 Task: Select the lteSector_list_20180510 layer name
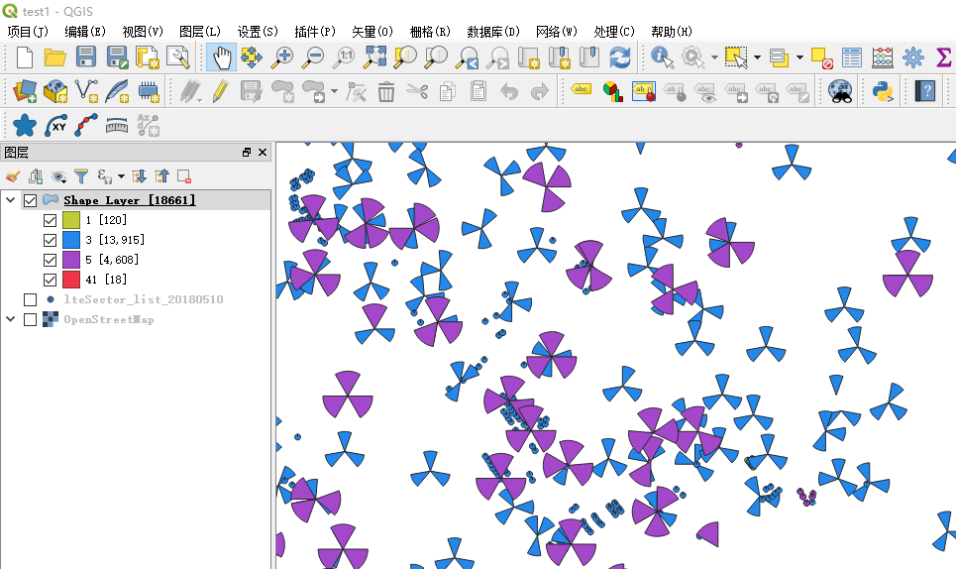(x=144, y=299)
